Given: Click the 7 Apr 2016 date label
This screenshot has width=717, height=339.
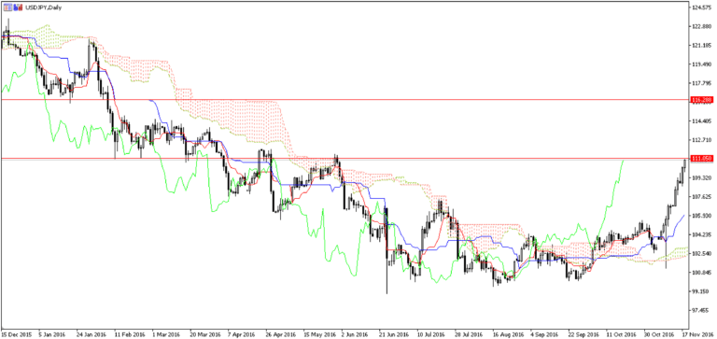Looking at the screenshot, I should (242, 334).
